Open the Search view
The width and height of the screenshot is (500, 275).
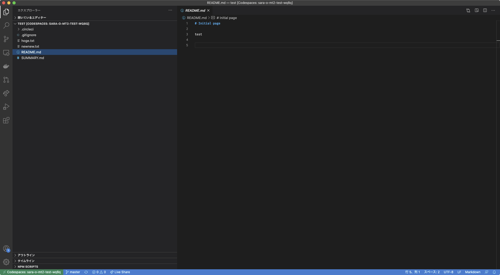6,25
